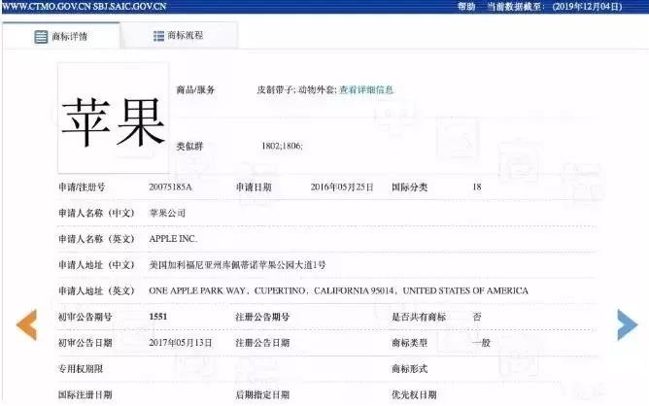649x406 pixels.
Task: Click the 初审公告日期 label
Action: coord(85,343)
